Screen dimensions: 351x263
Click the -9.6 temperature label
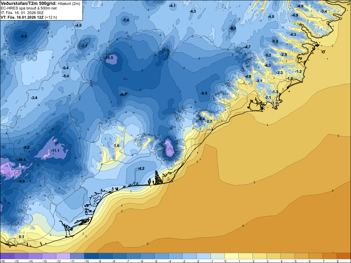[24, 36]
